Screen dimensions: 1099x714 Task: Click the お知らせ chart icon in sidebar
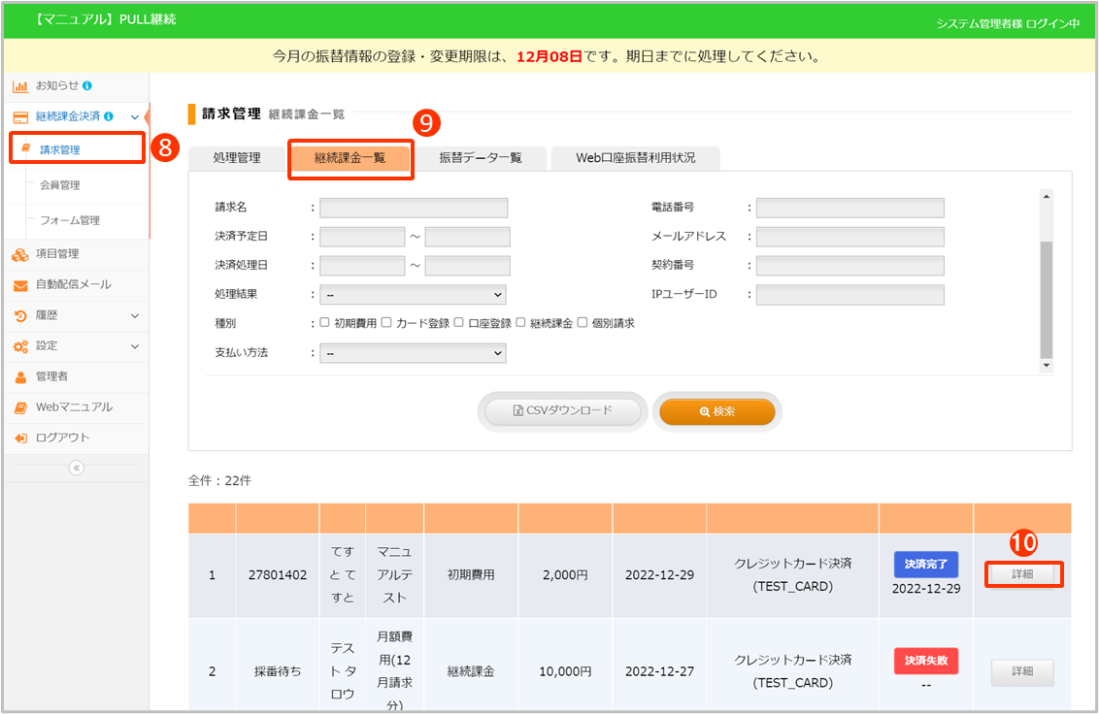[x=19, y=86]
